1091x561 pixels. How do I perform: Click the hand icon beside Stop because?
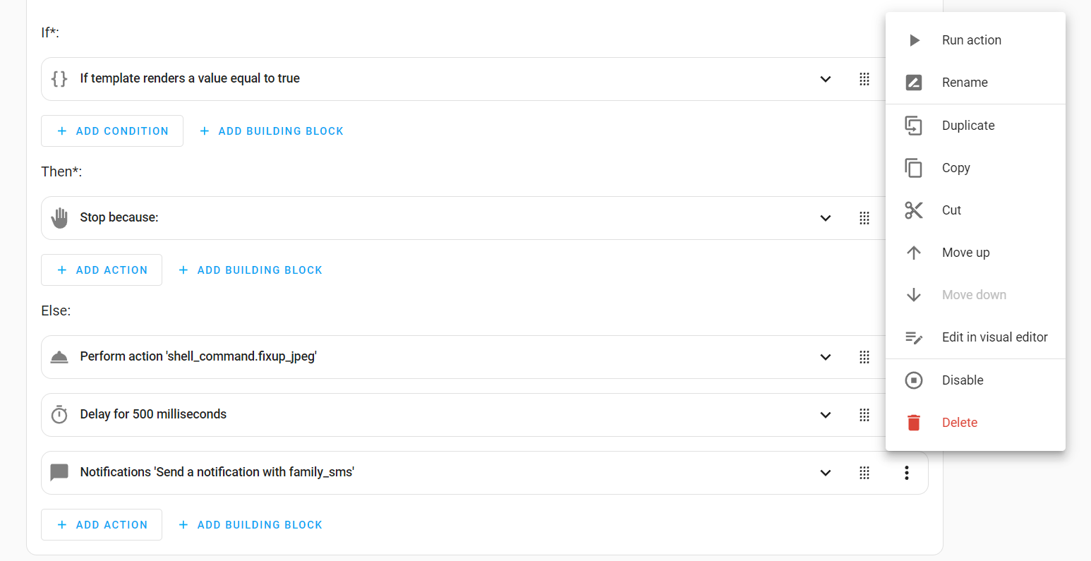60,218
